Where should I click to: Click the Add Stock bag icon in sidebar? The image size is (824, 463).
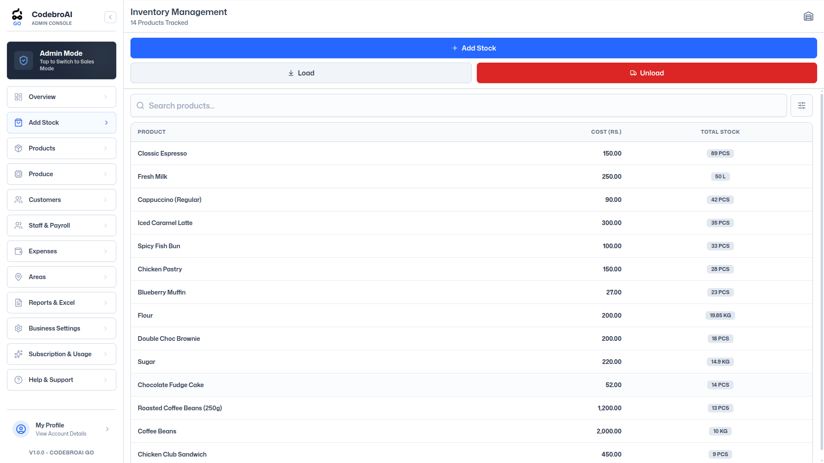(x=18, y=123)
